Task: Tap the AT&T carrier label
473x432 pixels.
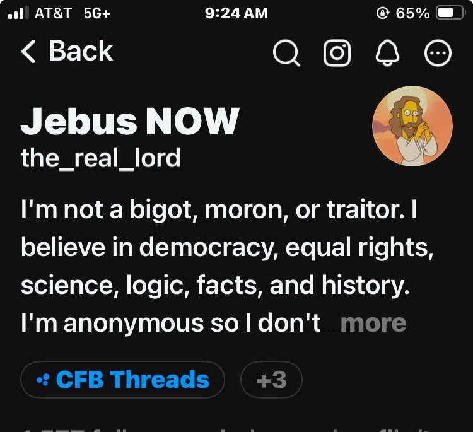Action: [53, 13]
